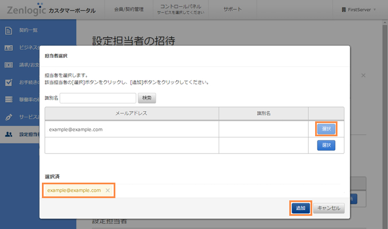Click the 設定担当 people icon in sidebar
Screen dimensions: 388x229
[x=9, y=135]
